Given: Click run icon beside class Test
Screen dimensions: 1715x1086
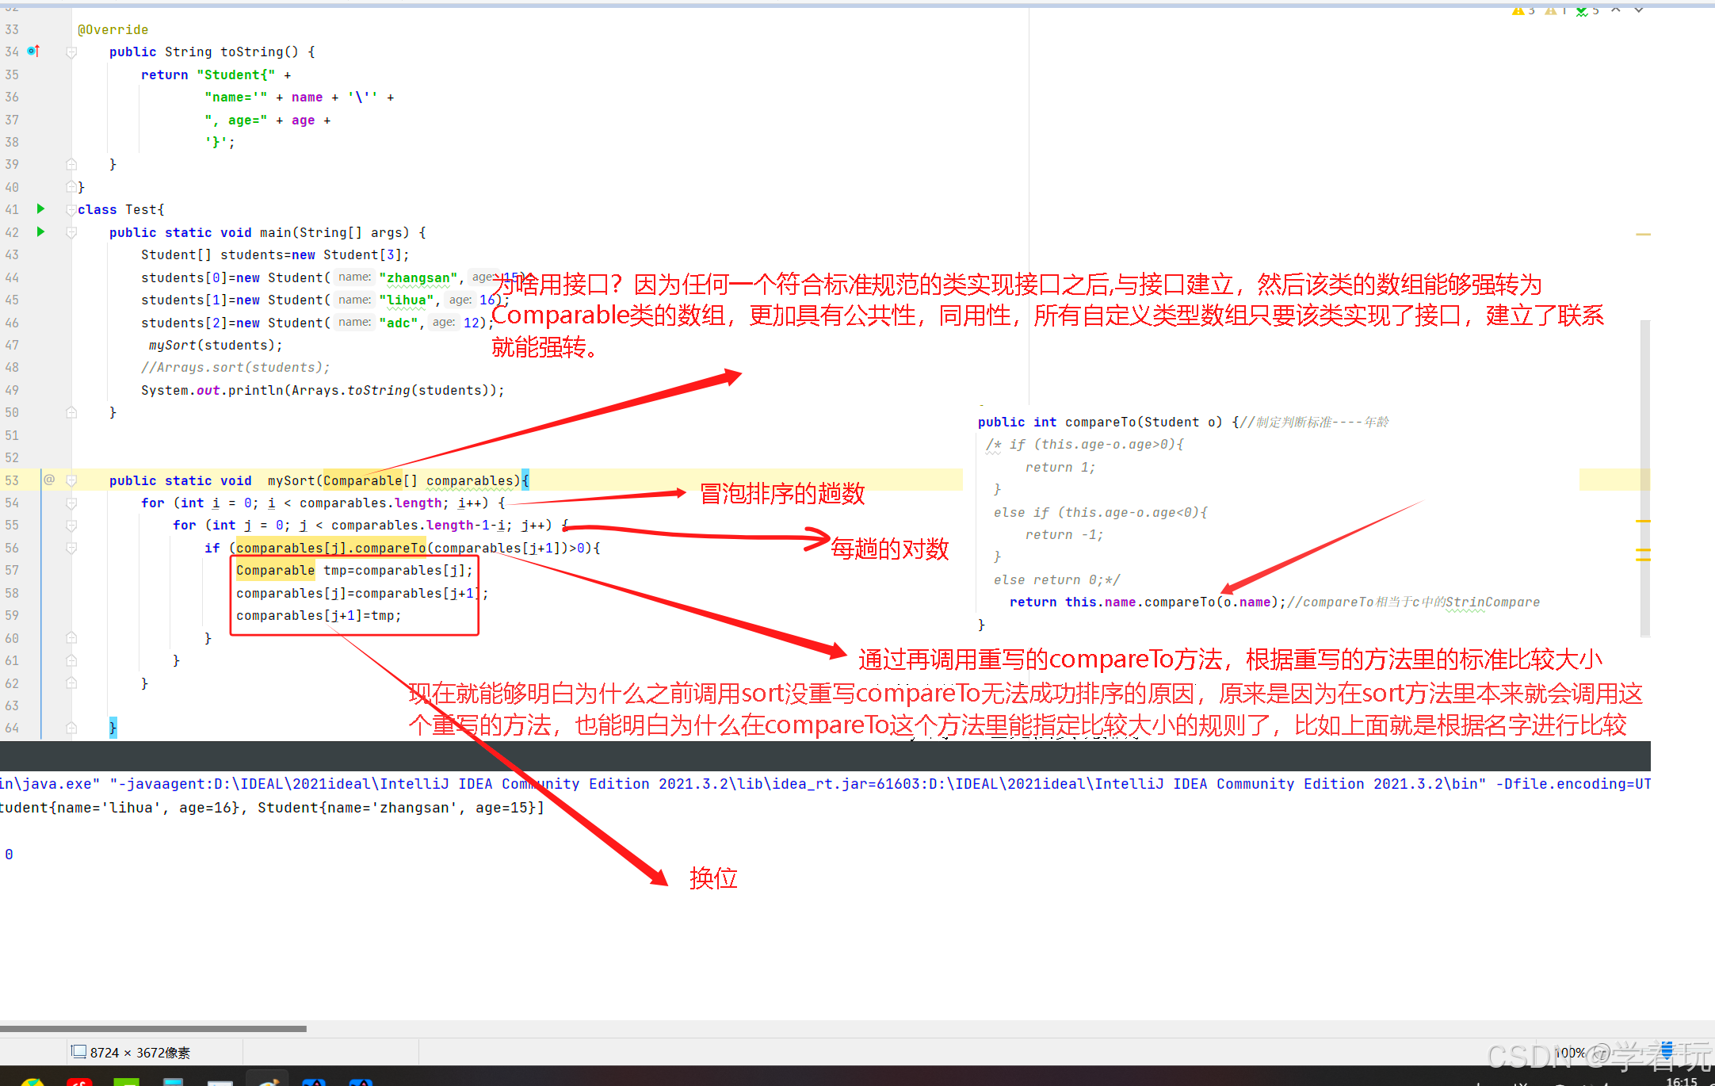Looking at the screenshot, I should pyautogui.click(x=40, y=209).
